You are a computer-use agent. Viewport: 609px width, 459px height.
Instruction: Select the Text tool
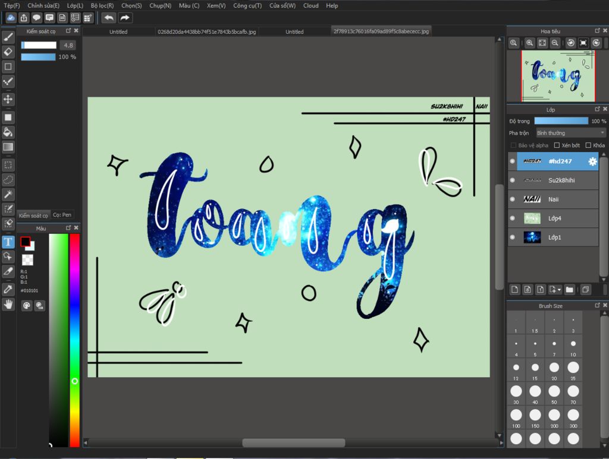click(x=8, y=242)
